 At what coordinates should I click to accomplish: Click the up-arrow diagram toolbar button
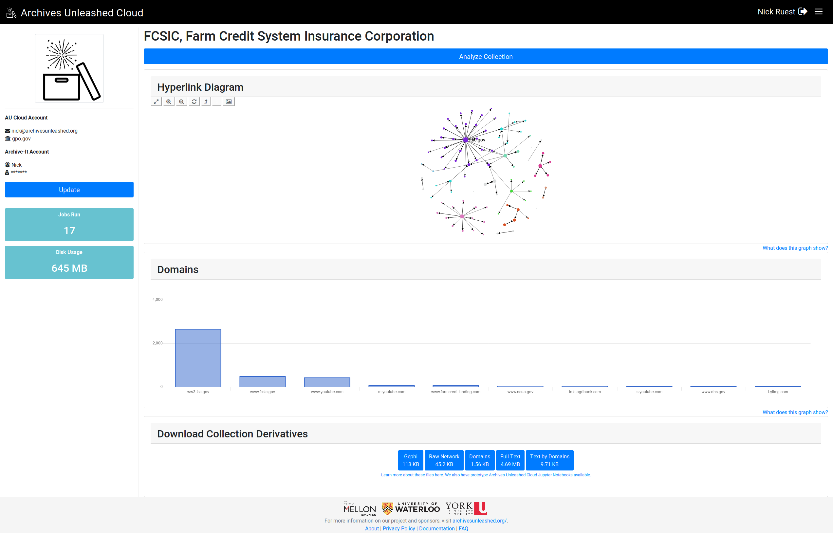[x=206, y=102]
